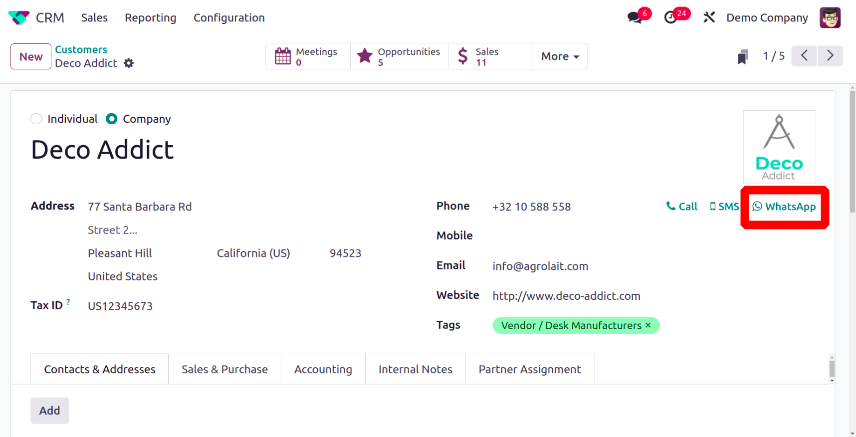Open the Reporting menu
Viewport: 856px width, 437px height.
(x=151, y=18)
